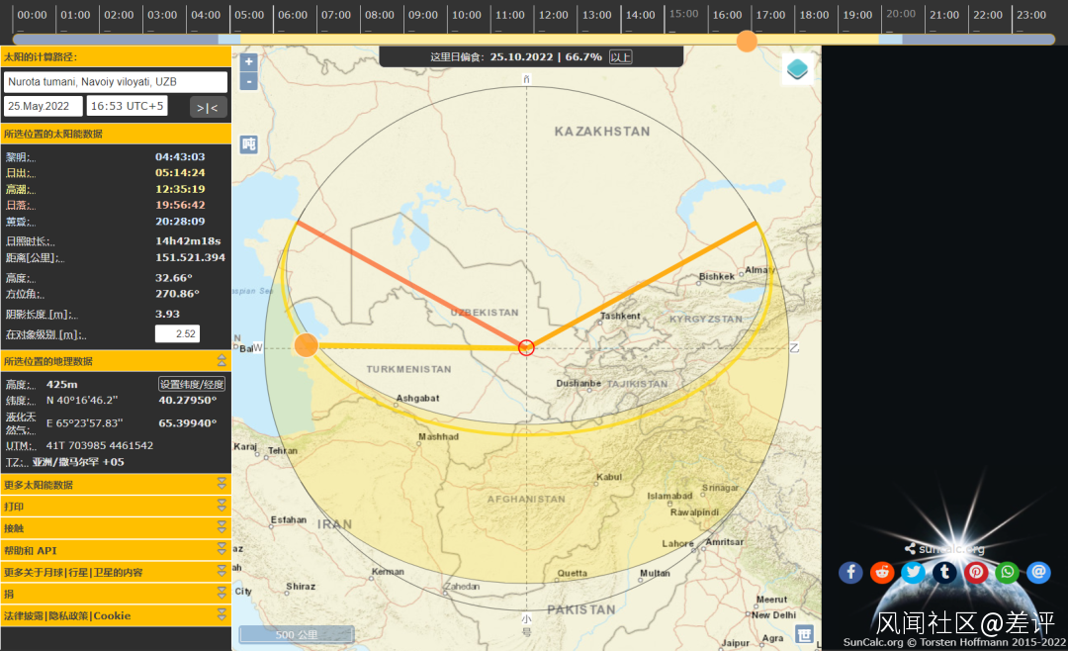Click the culmination time 12:35:19
1068x651 pixels.
(x=180, y=189)
